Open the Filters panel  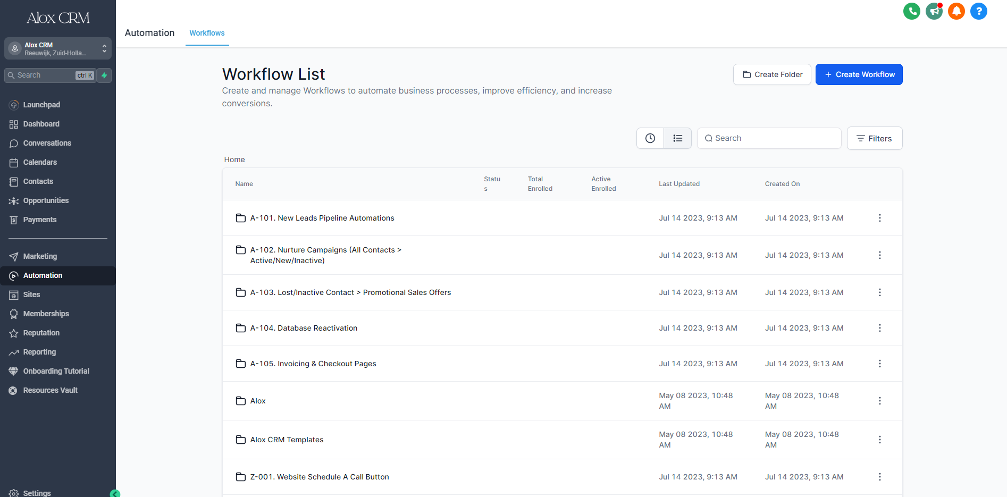pyautogui.click(x=874, y=138)
